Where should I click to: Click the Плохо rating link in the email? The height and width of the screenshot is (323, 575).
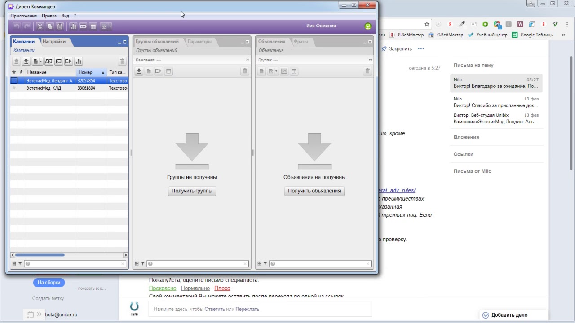click(x=222, y=288)
